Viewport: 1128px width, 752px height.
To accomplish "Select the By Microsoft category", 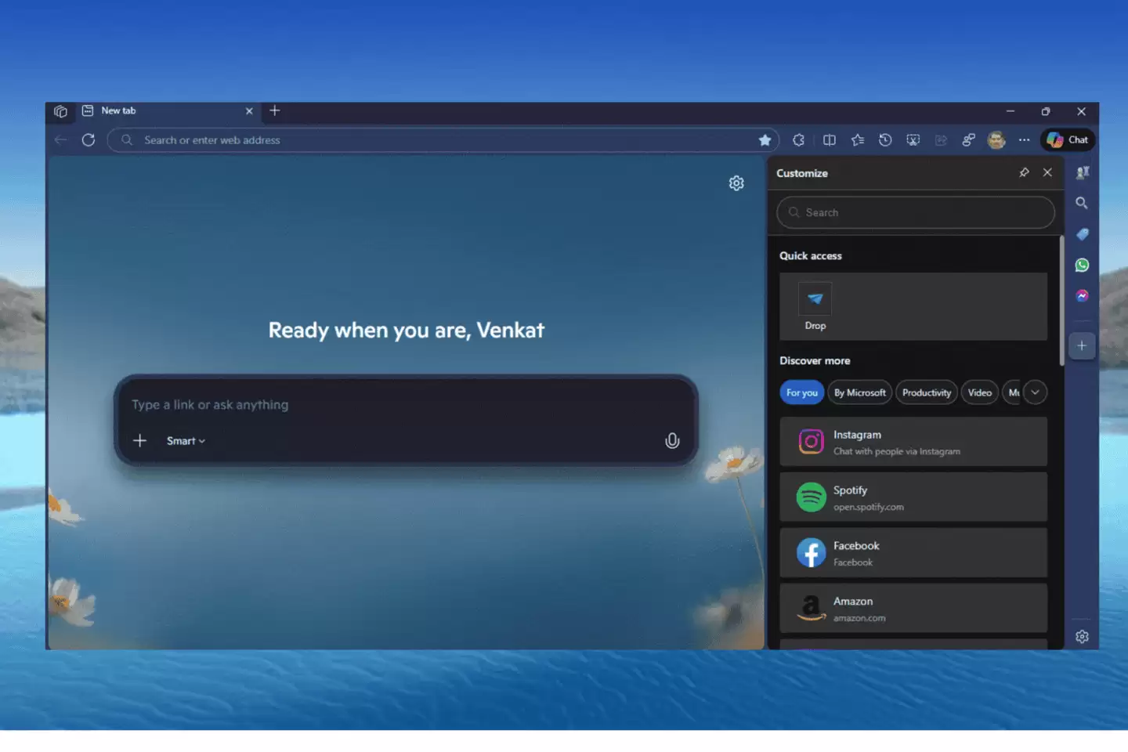I will coord(859,392).
